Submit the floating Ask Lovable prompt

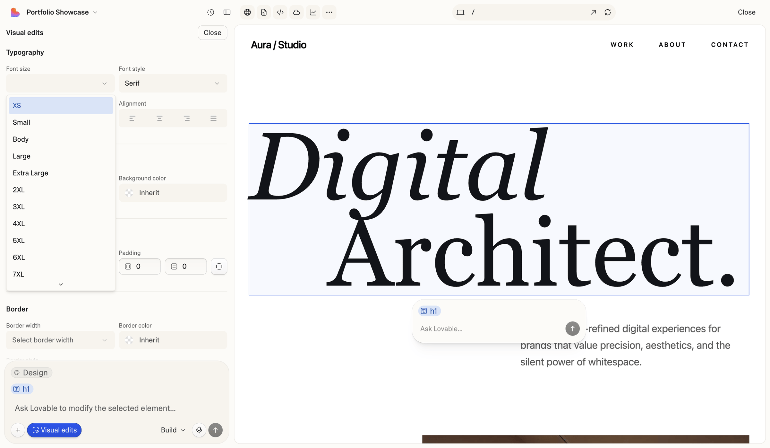coord(572,329)
